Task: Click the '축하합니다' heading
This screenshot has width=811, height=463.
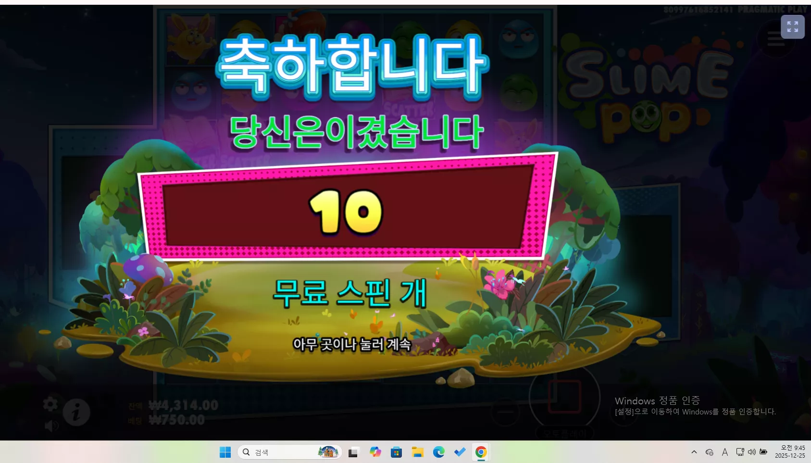Action: (x=353, y=67)
